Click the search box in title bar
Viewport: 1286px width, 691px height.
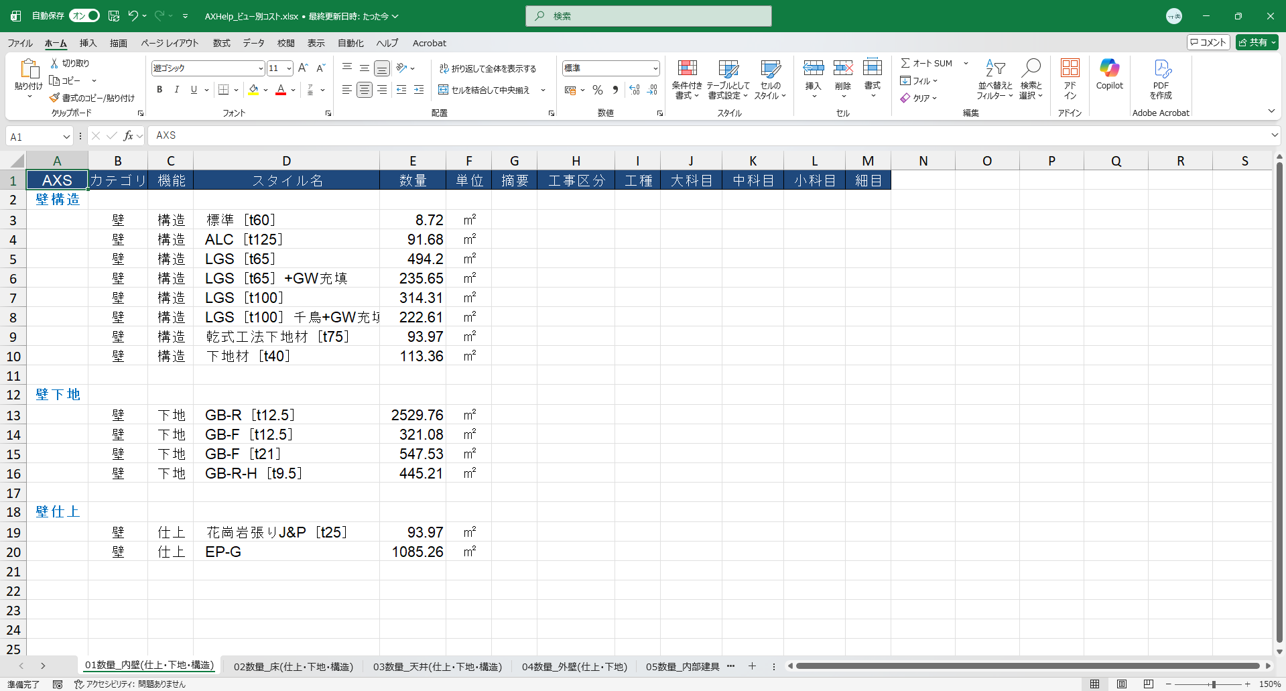coord(649,16)
